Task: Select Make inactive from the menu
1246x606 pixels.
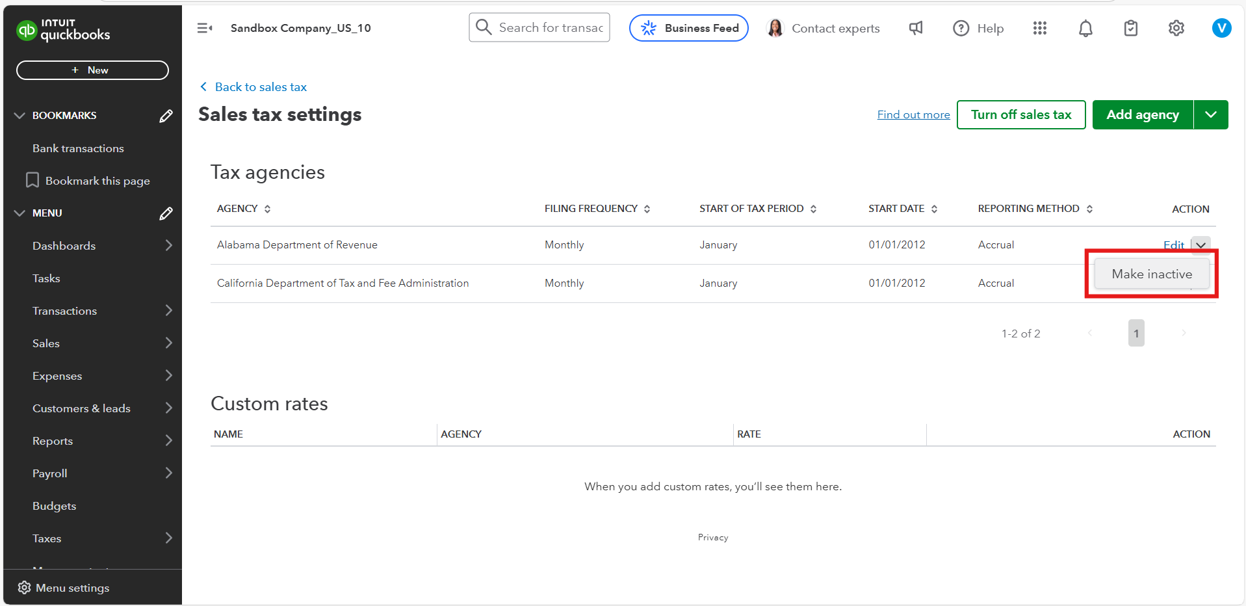Action: click(x=1152, y=274)
